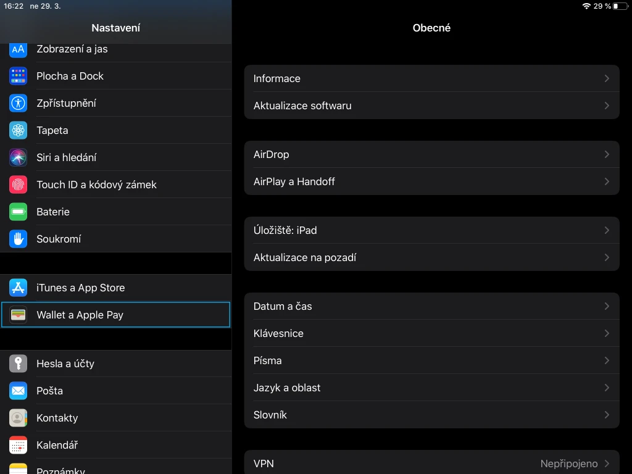This screenshot has height=474, width=632.
Task: Tap the Soukromí hand icon
Action: tap(18, 239)
